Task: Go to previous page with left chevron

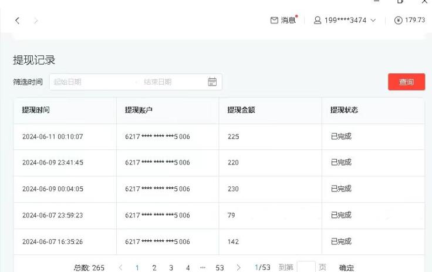Action: point(120,267)
